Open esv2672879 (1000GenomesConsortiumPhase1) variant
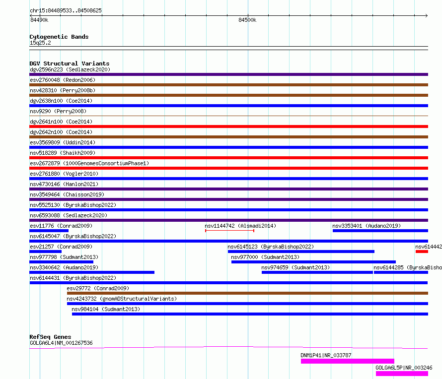Screen dimensions: 442x379 [228, 168]
